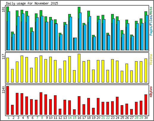The image size is (154, 121).
Task: Click green day label 14 on the x-axis
Action: click(70, 118)
